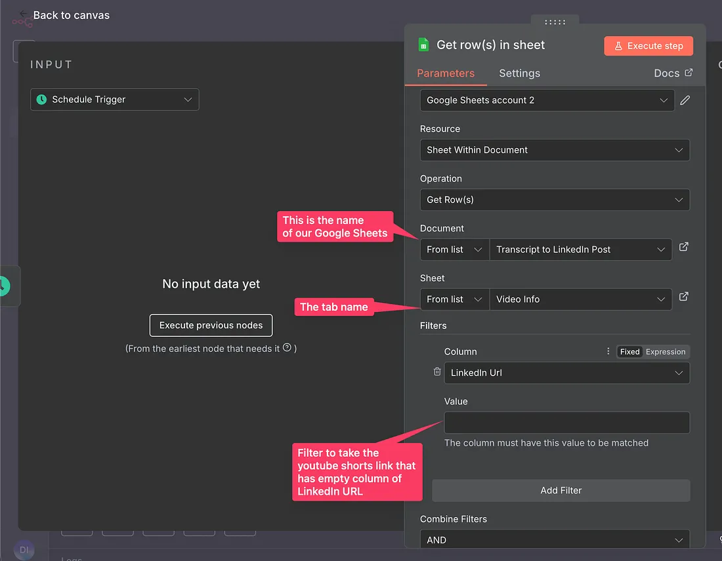The image size is (722, 561).
Task: Expand Combine Filters AND dropdown
Action: 554,540
